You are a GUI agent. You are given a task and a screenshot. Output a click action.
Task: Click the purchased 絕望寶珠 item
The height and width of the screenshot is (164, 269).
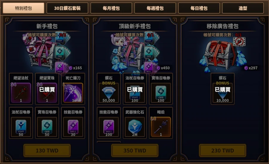pos(47,93)
